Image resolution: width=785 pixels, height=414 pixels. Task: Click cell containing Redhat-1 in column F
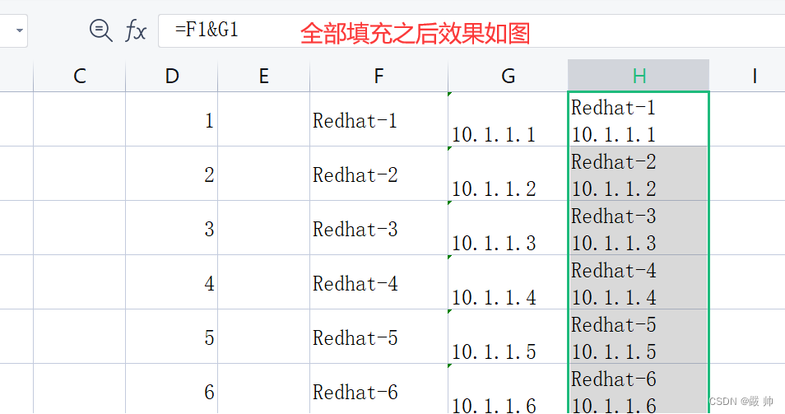pyautogui.click(x=379, y=119)
